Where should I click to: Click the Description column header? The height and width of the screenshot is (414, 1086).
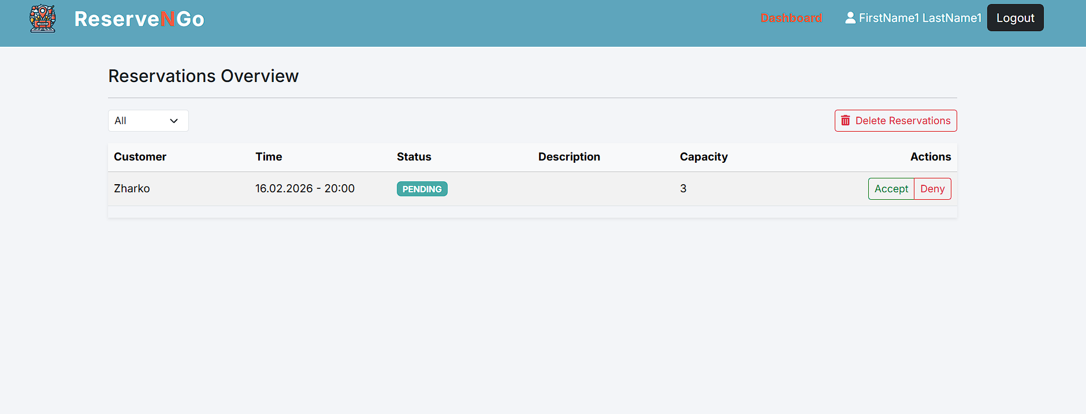(569, 157)
